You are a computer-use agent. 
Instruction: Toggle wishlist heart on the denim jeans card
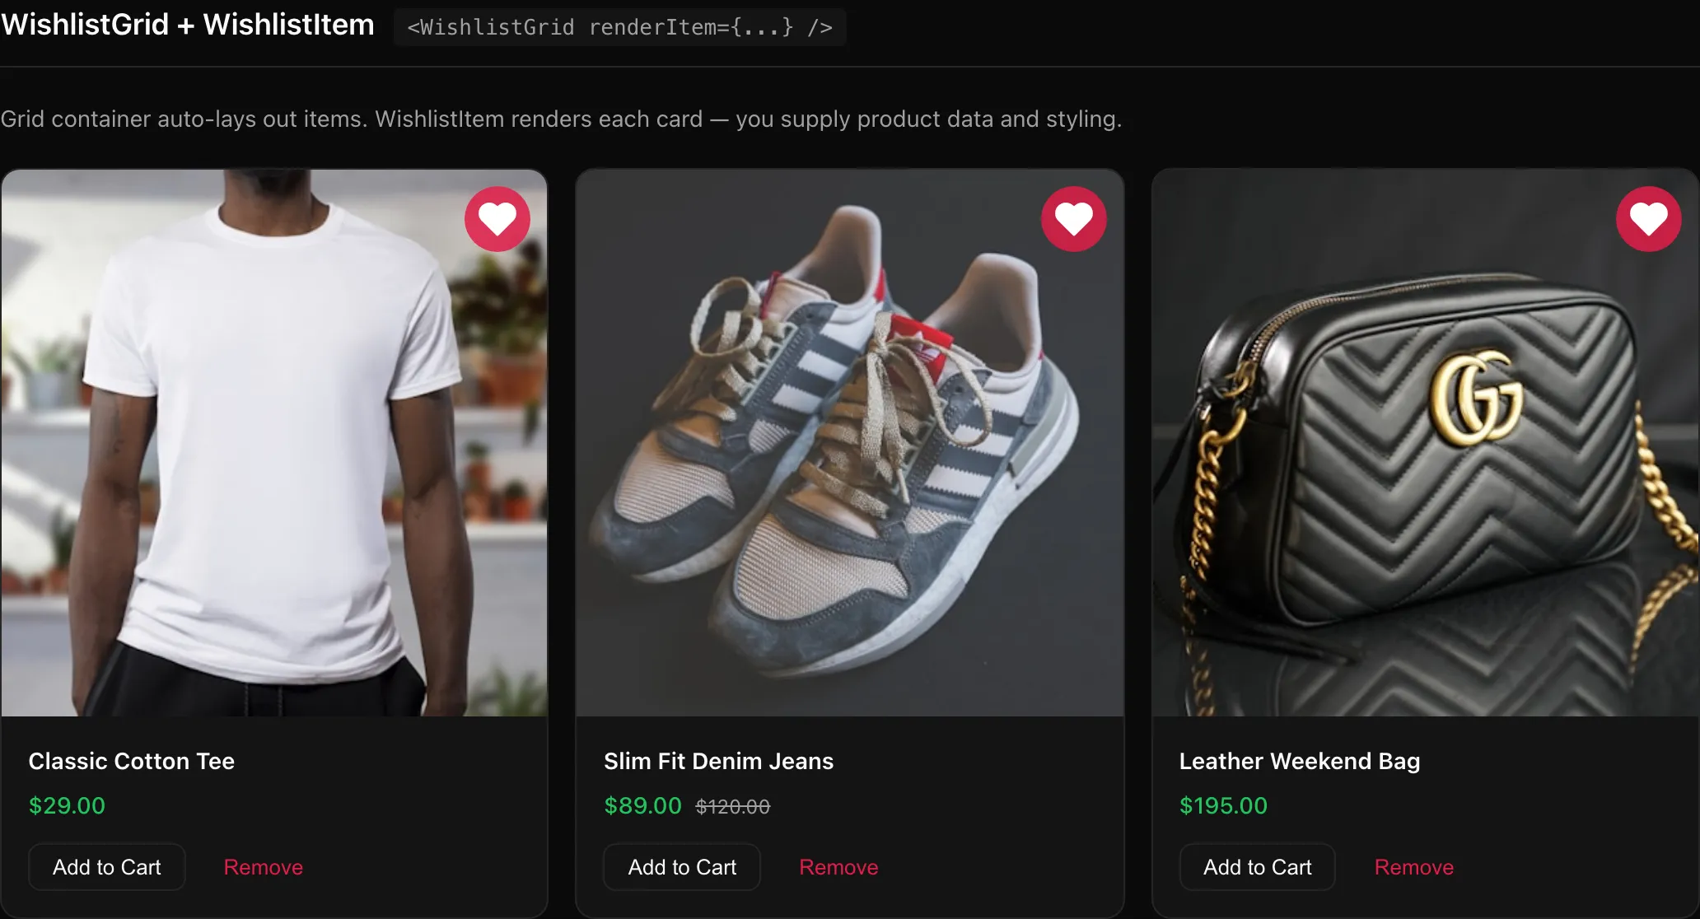tap(1073, 218)
